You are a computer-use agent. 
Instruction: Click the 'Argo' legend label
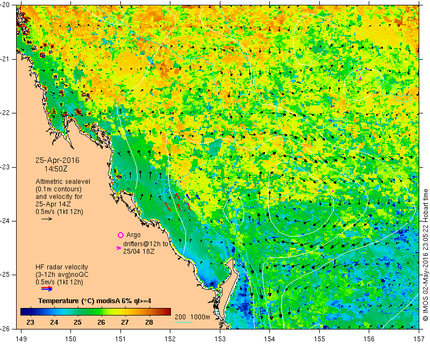coord(133,235)
